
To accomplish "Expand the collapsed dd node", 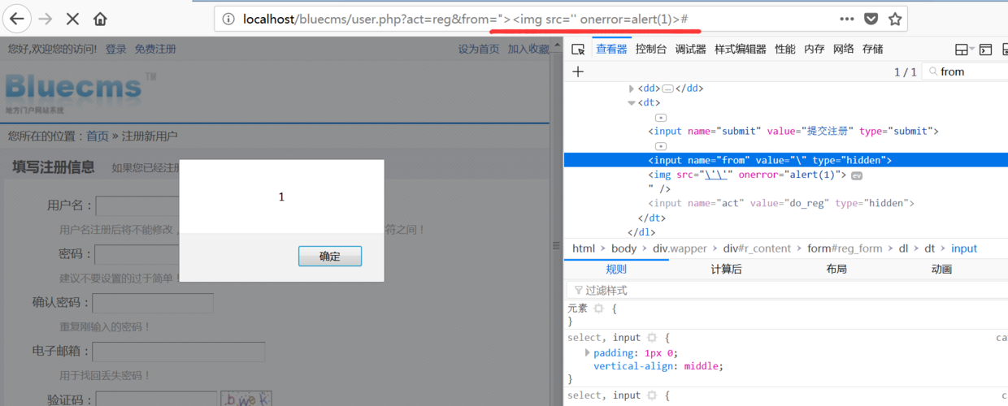I will (632, 89).
